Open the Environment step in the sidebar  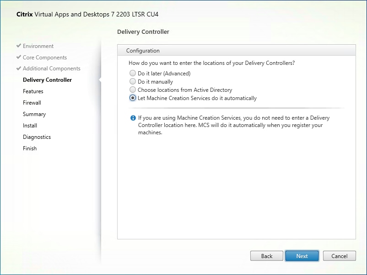[38, 46]
